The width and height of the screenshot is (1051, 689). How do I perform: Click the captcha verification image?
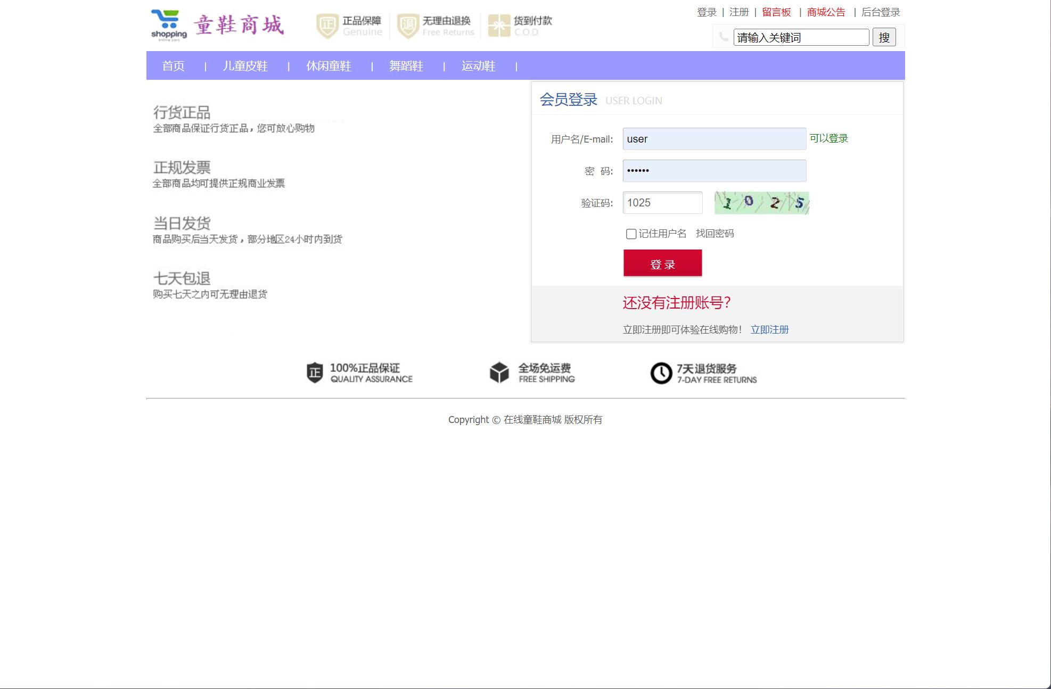tap(761, 203)
